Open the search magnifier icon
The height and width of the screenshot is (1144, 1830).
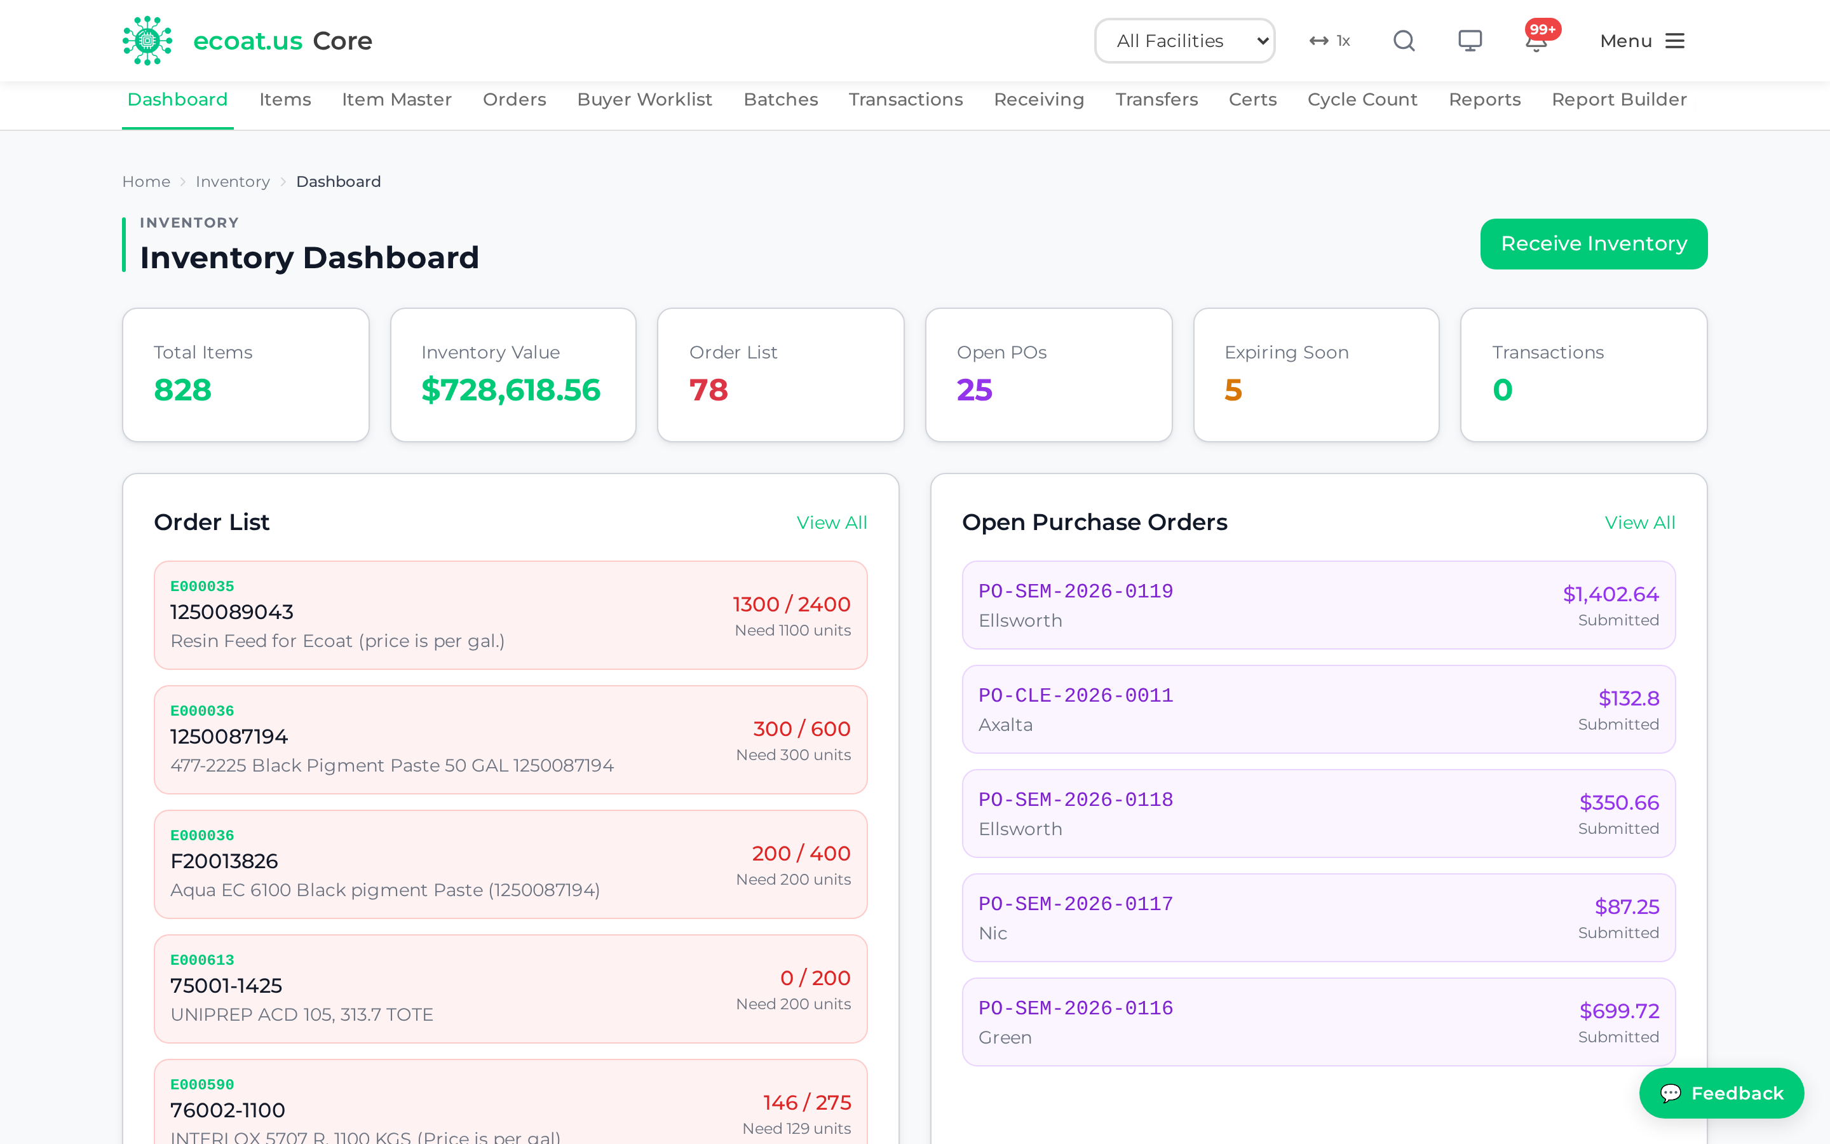coord(1404,41)
